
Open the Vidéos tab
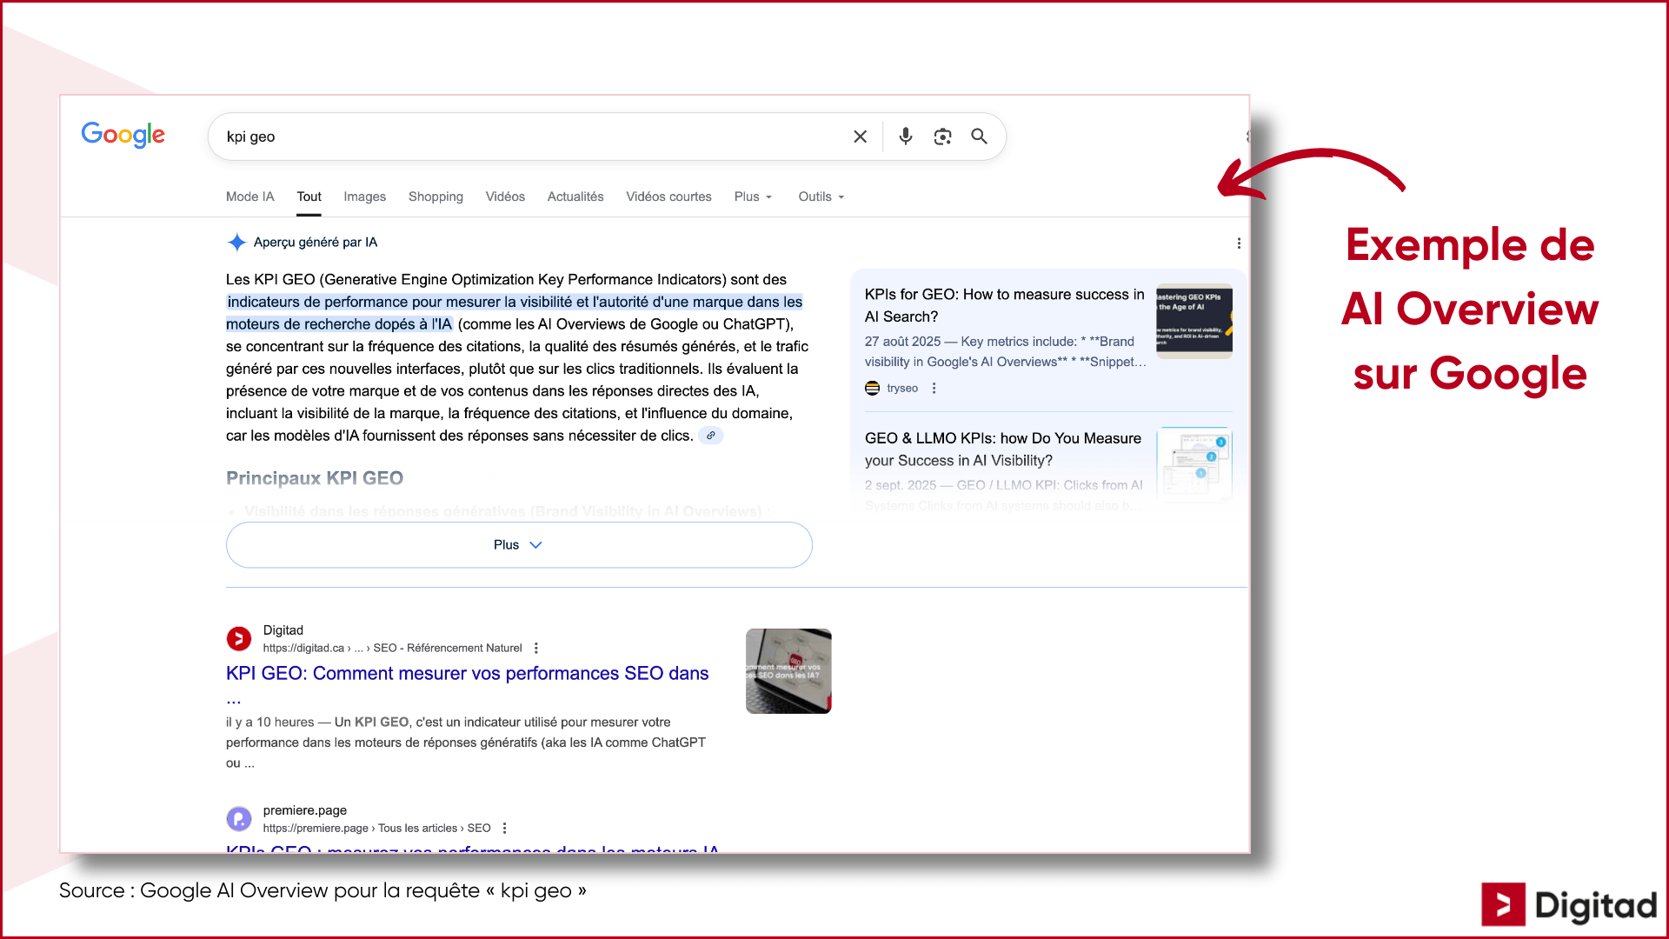pos(505,196)
